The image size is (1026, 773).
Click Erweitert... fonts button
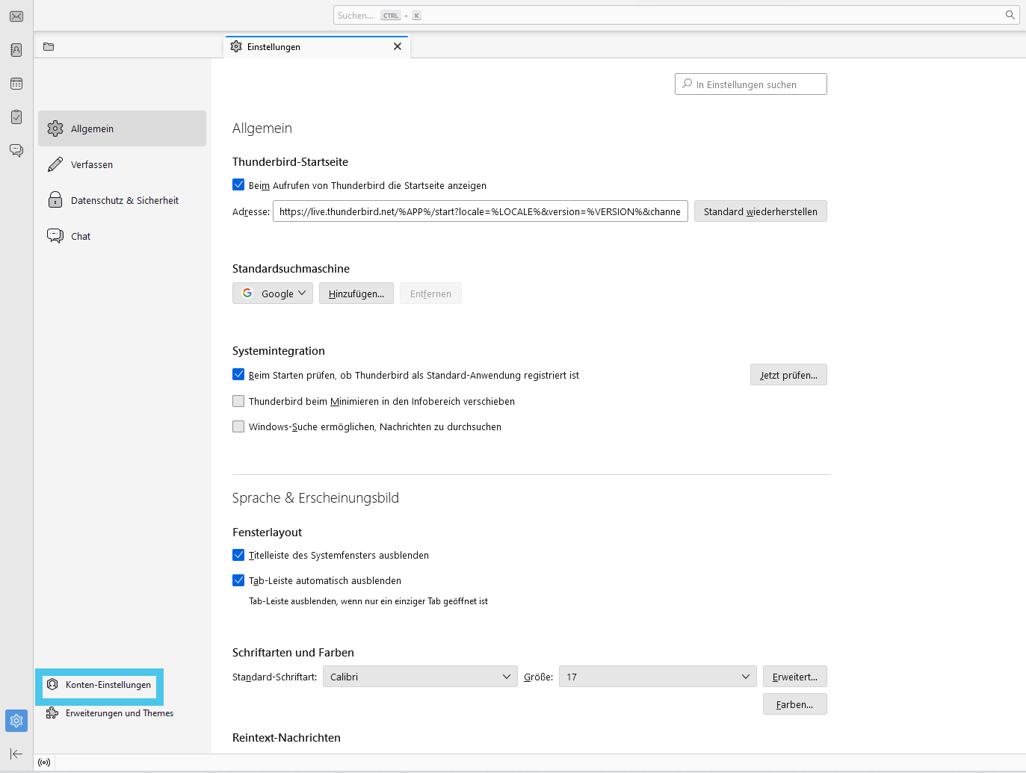click(x=795, y=677)
